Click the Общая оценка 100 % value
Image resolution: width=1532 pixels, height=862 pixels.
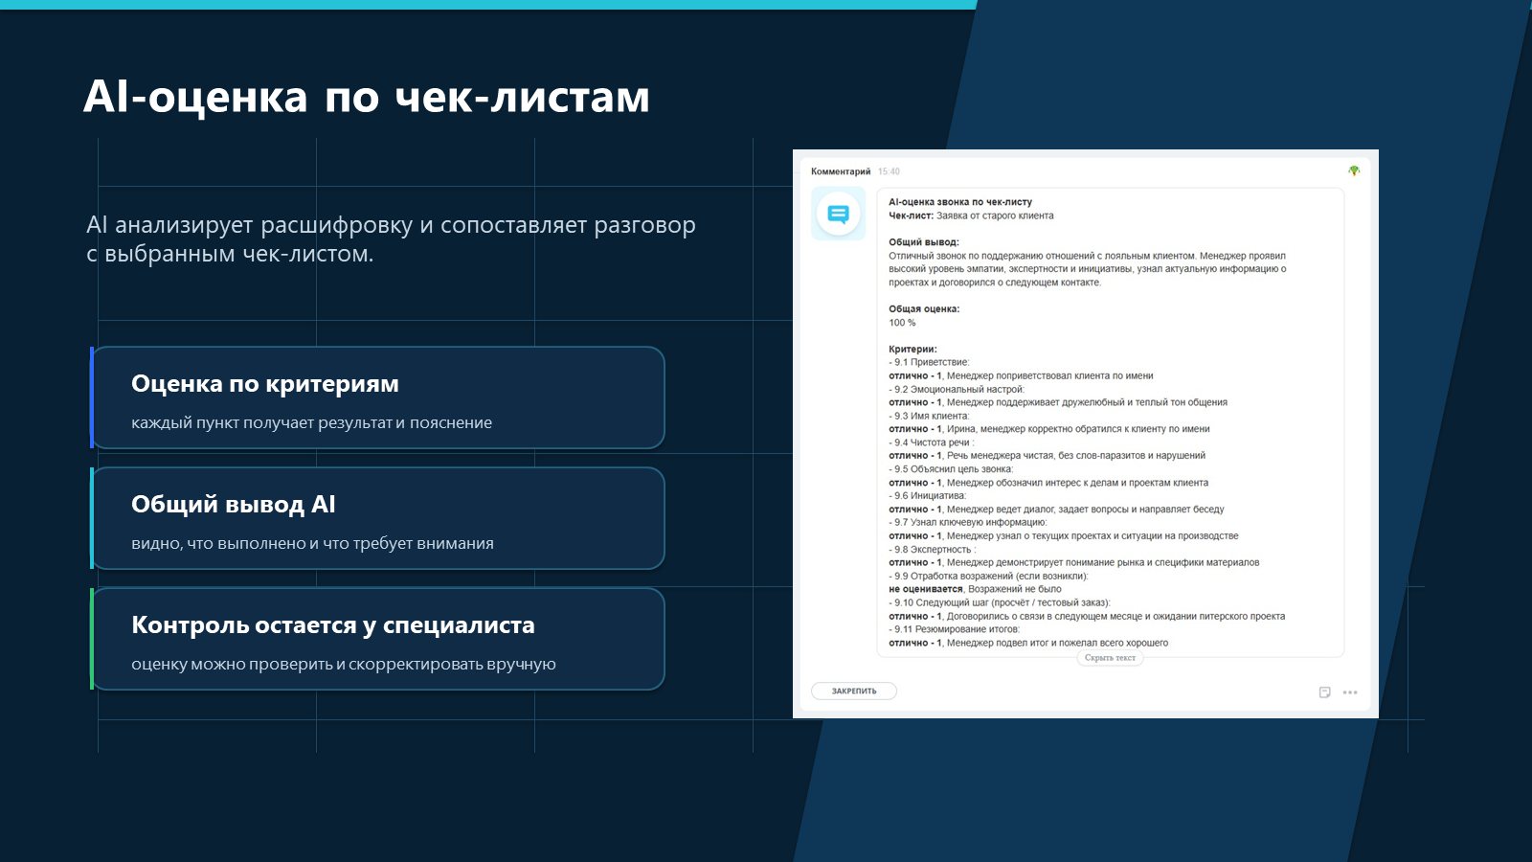coord(902,323)
